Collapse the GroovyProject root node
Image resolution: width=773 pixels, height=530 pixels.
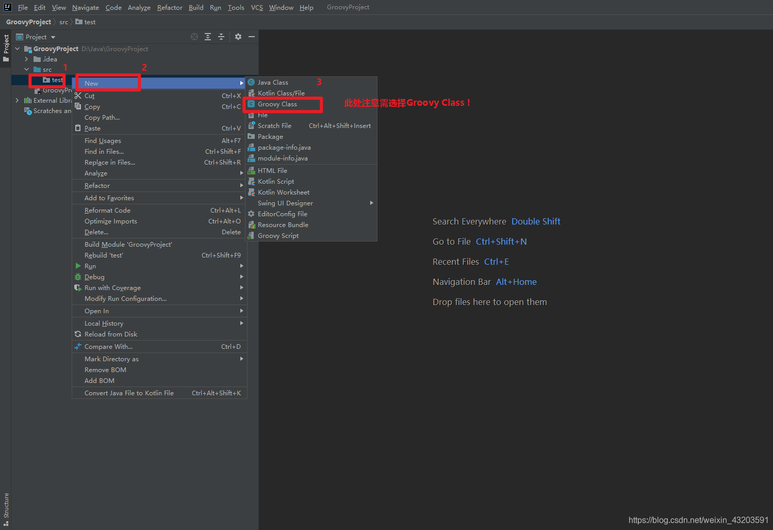click(18, 49)
